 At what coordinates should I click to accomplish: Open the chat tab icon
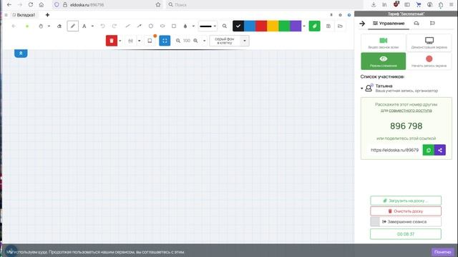click(416, 24)
